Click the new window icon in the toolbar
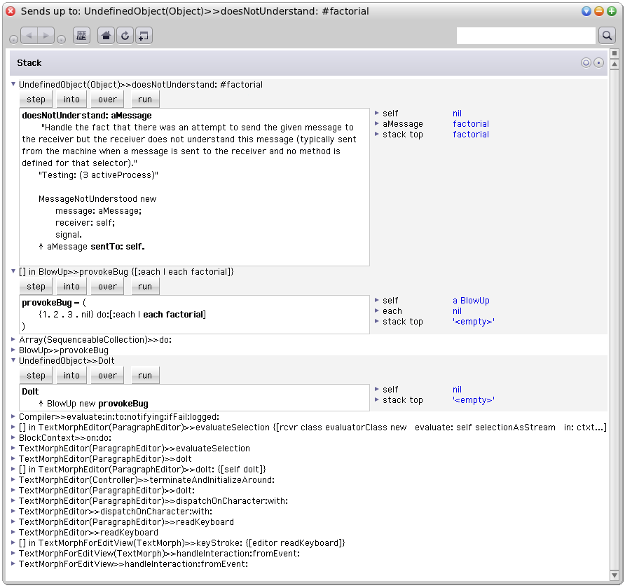Screen dimensions: 625x588 pyautogui.click(x=144, y=36)
